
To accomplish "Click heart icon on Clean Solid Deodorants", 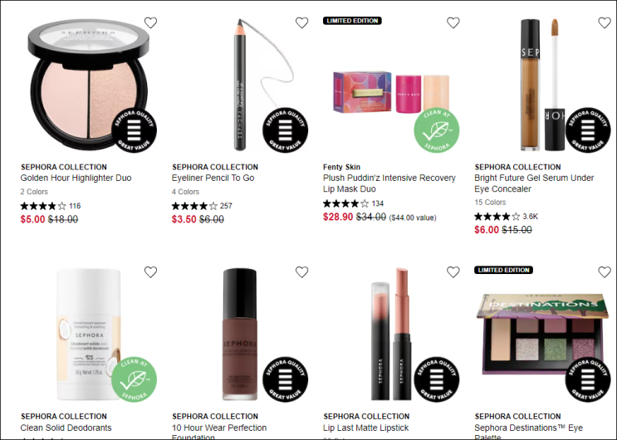I will [x=150, y=272].
